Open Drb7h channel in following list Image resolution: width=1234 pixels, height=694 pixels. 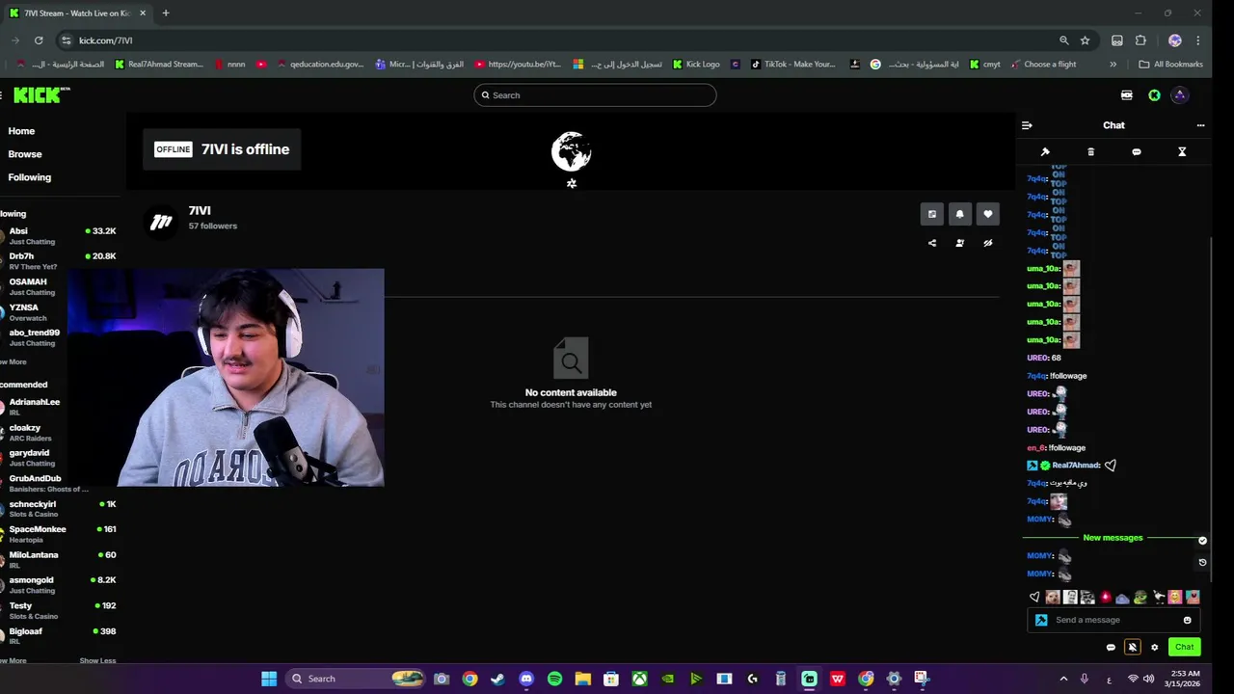tap(58, 261)
